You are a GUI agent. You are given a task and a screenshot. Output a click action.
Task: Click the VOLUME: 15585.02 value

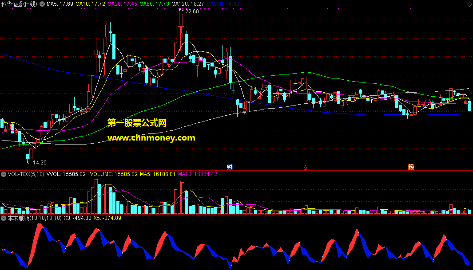point(114,174)
